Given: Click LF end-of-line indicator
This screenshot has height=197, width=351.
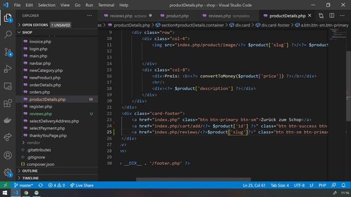Looking at the screenshot, I should (312, 186).
